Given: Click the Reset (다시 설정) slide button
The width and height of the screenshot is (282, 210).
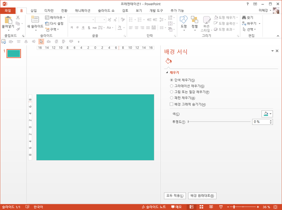Looking at the screenshot, I should 54,24.
